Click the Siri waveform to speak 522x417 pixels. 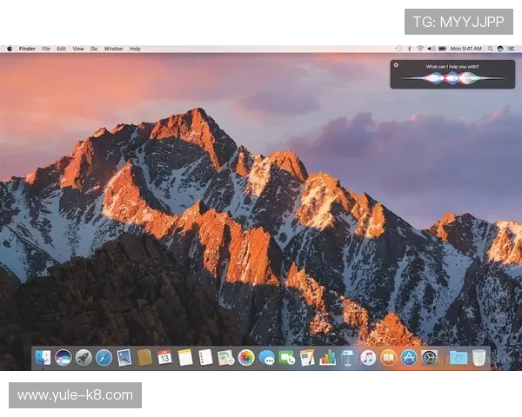pos(452,78)
